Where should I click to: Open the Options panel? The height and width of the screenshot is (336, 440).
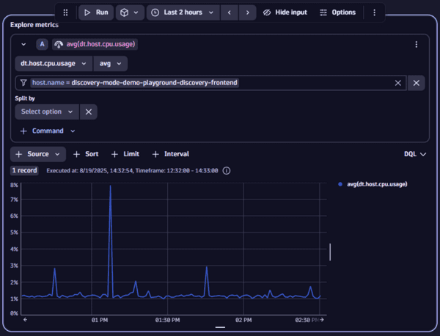pos(337,12)
